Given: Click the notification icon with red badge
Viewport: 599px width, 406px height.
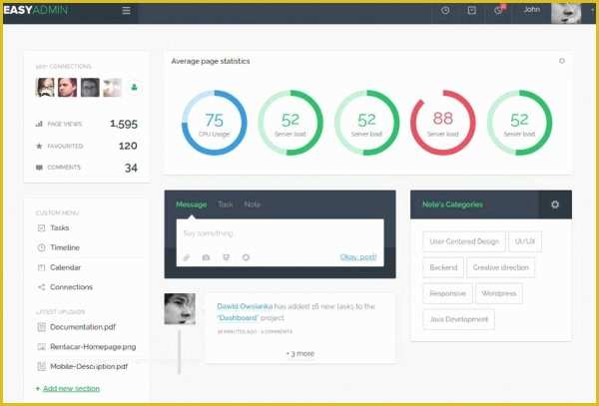Looking at the screenshot, I should click(498, 11).
